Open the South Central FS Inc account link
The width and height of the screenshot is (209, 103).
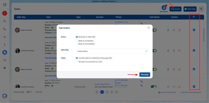[x=102, y=84]
